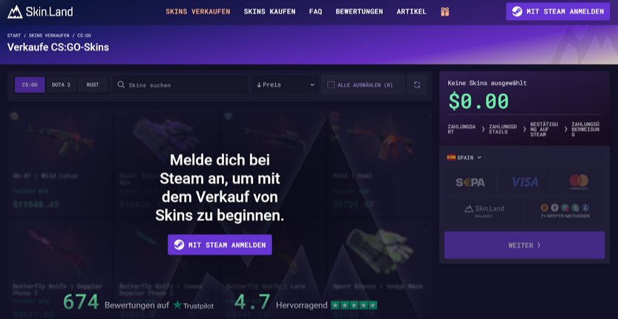
Task: Switch to the RUST game tab
Action: 93,85
